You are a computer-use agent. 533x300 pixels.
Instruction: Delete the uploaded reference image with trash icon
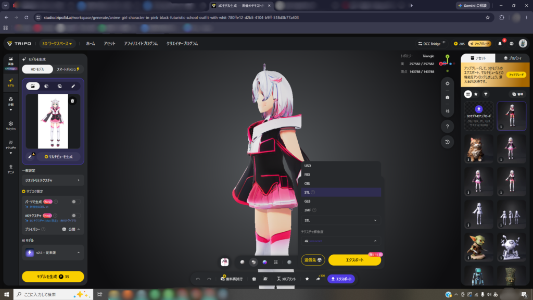(x=72, y=101)
